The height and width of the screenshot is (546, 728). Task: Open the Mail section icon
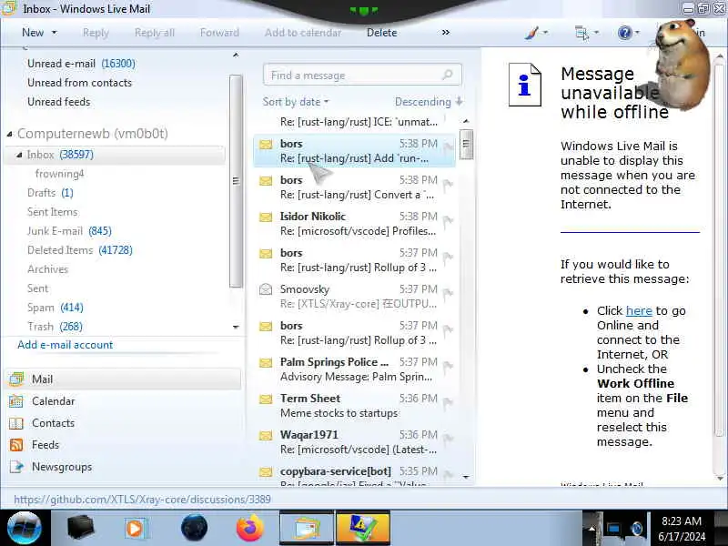tap(16, 379)
